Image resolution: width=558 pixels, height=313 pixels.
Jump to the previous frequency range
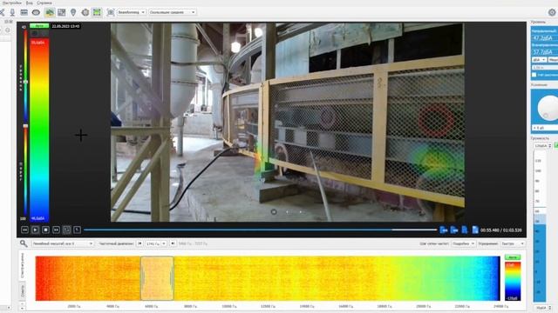point(139,243)
